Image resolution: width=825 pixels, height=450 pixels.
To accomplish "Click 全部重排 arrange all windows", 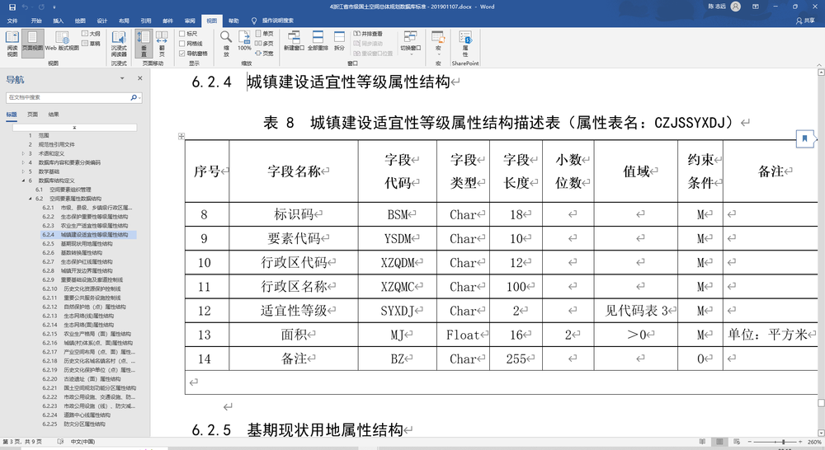I will point(318,41).
